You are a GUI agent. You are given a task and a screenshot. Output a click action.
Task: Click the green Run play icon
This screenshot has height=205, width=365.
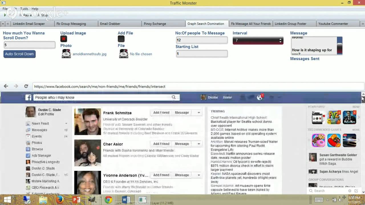5,15
